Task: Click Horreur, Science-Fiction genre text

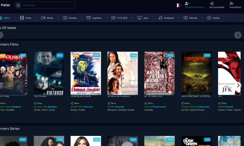Action: tap(193, 110)
